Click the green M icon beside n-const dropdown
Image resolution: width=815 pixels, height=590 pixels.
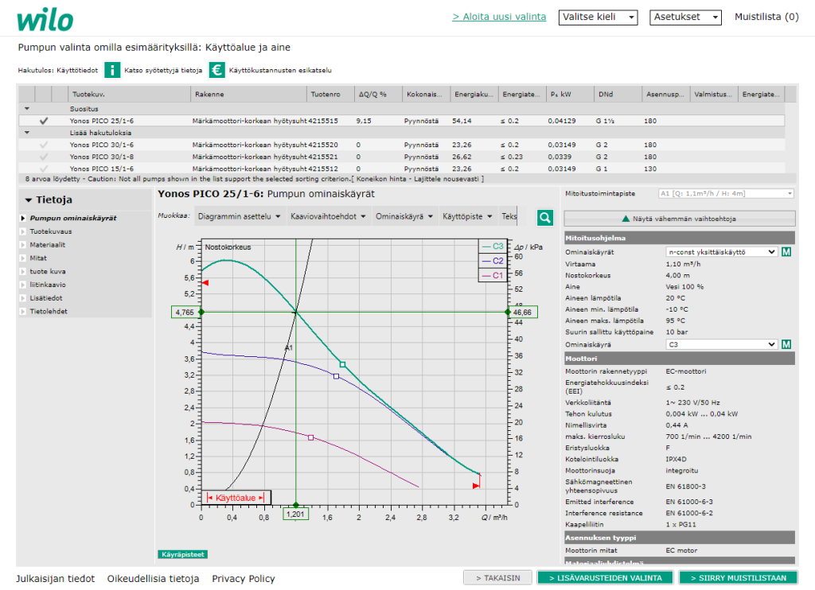[786, 252]
